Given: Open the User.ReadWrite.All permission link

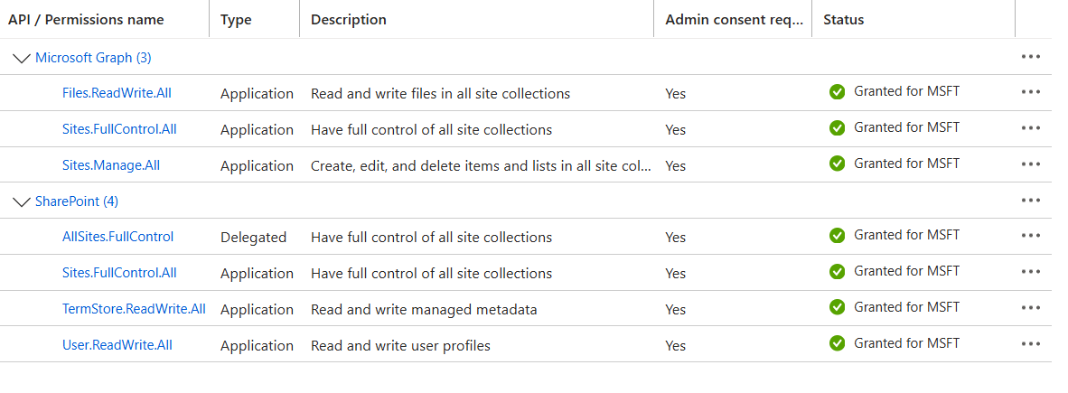Looking at the screenshot, I should (x=117, y=344).
